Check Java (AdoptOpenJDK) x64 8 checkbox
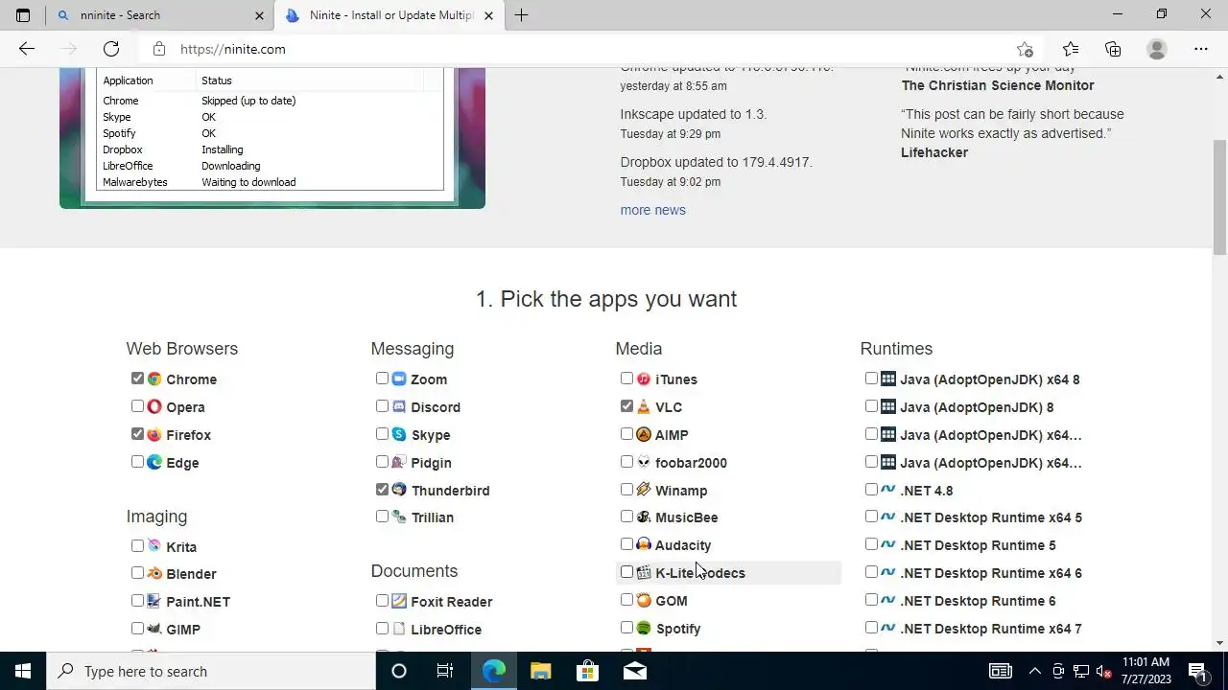This screenshot has height=690, width=1228. (871, 379)
